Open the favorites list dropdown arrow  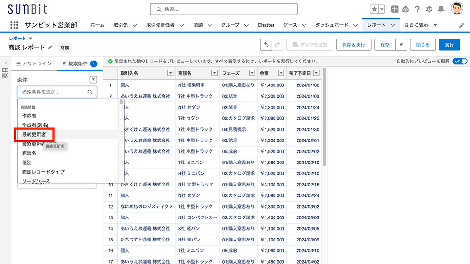pos(382,9)
